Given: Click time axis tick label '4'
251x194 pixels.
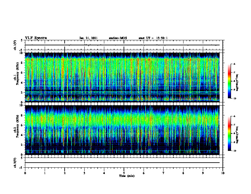Looking at the screenshot, I should (104, 173).
